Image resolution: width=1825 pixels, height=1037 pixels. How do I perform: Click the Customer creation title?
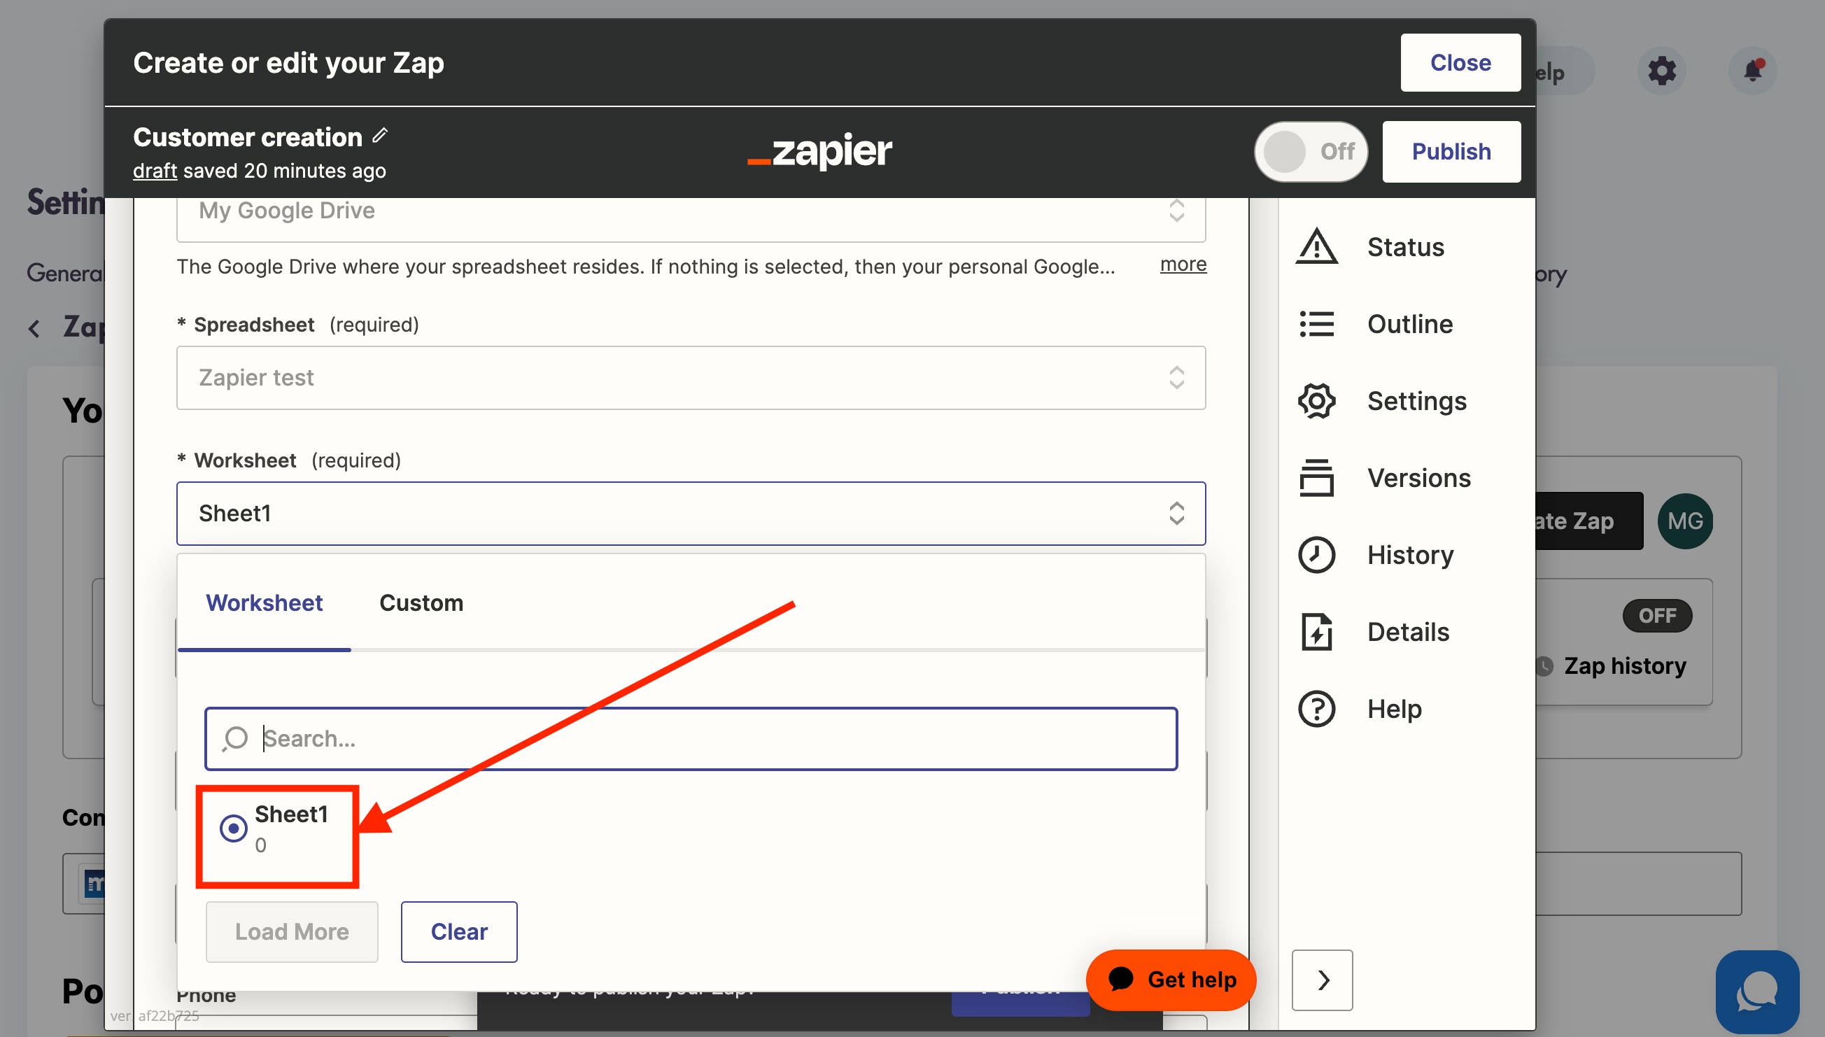[x=247, y=136]
